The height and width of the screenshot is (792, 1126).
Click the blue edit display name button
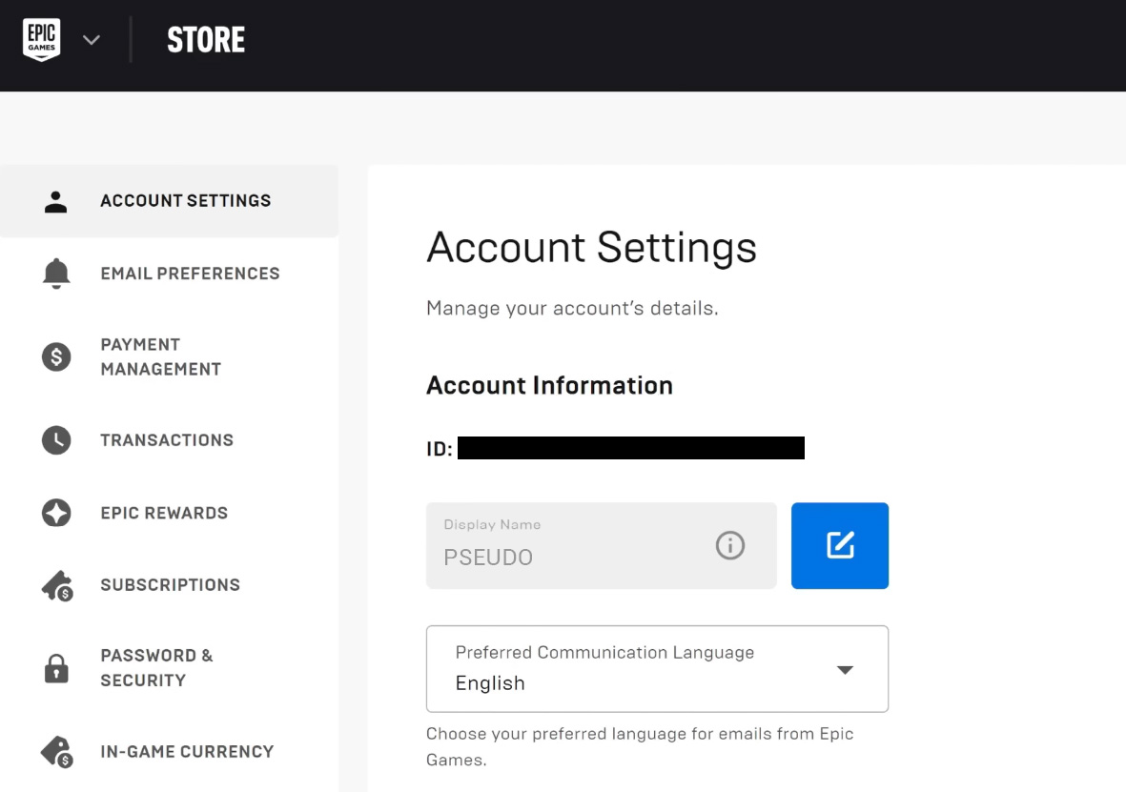(839, 546)
